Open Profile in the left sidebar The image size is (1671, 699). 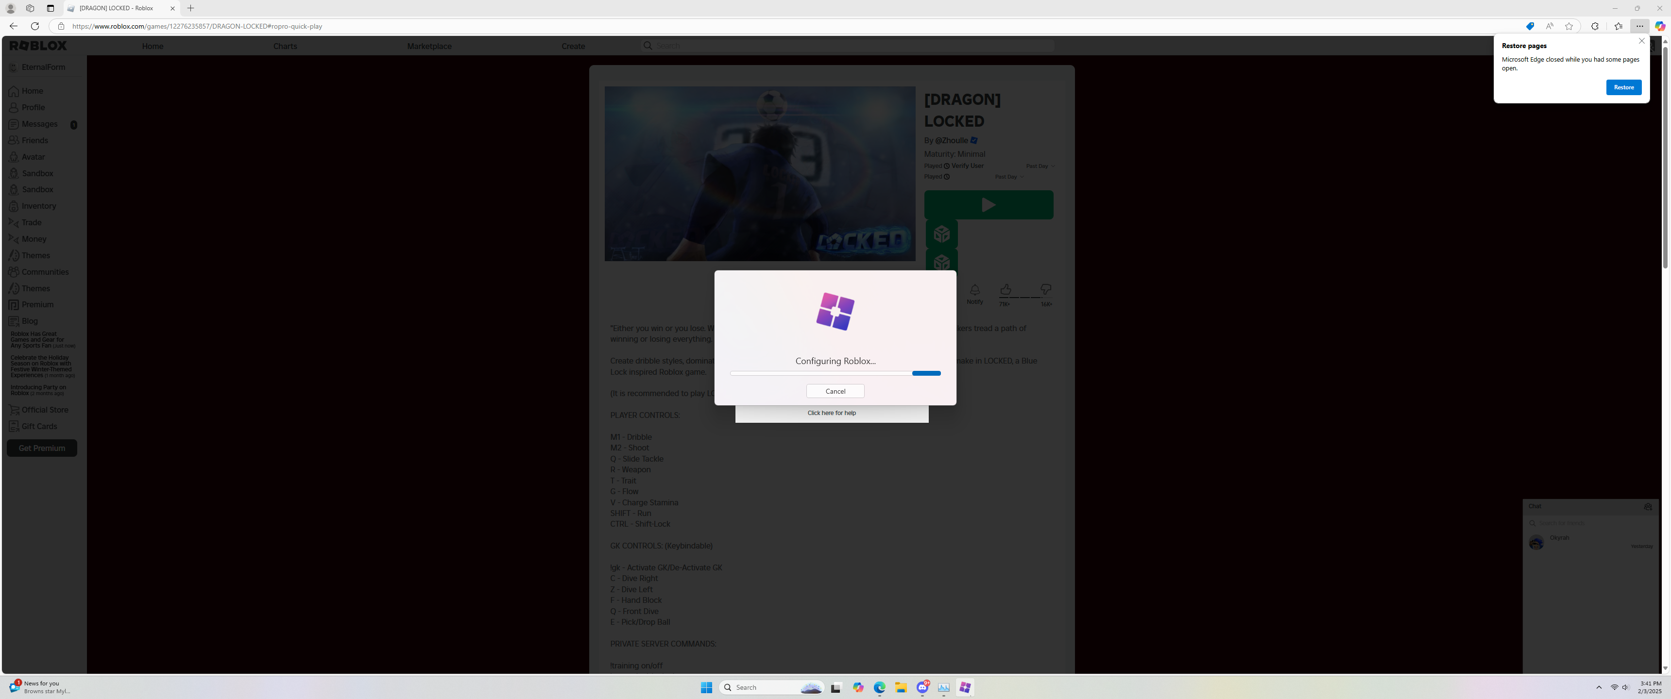pos(27,108)
